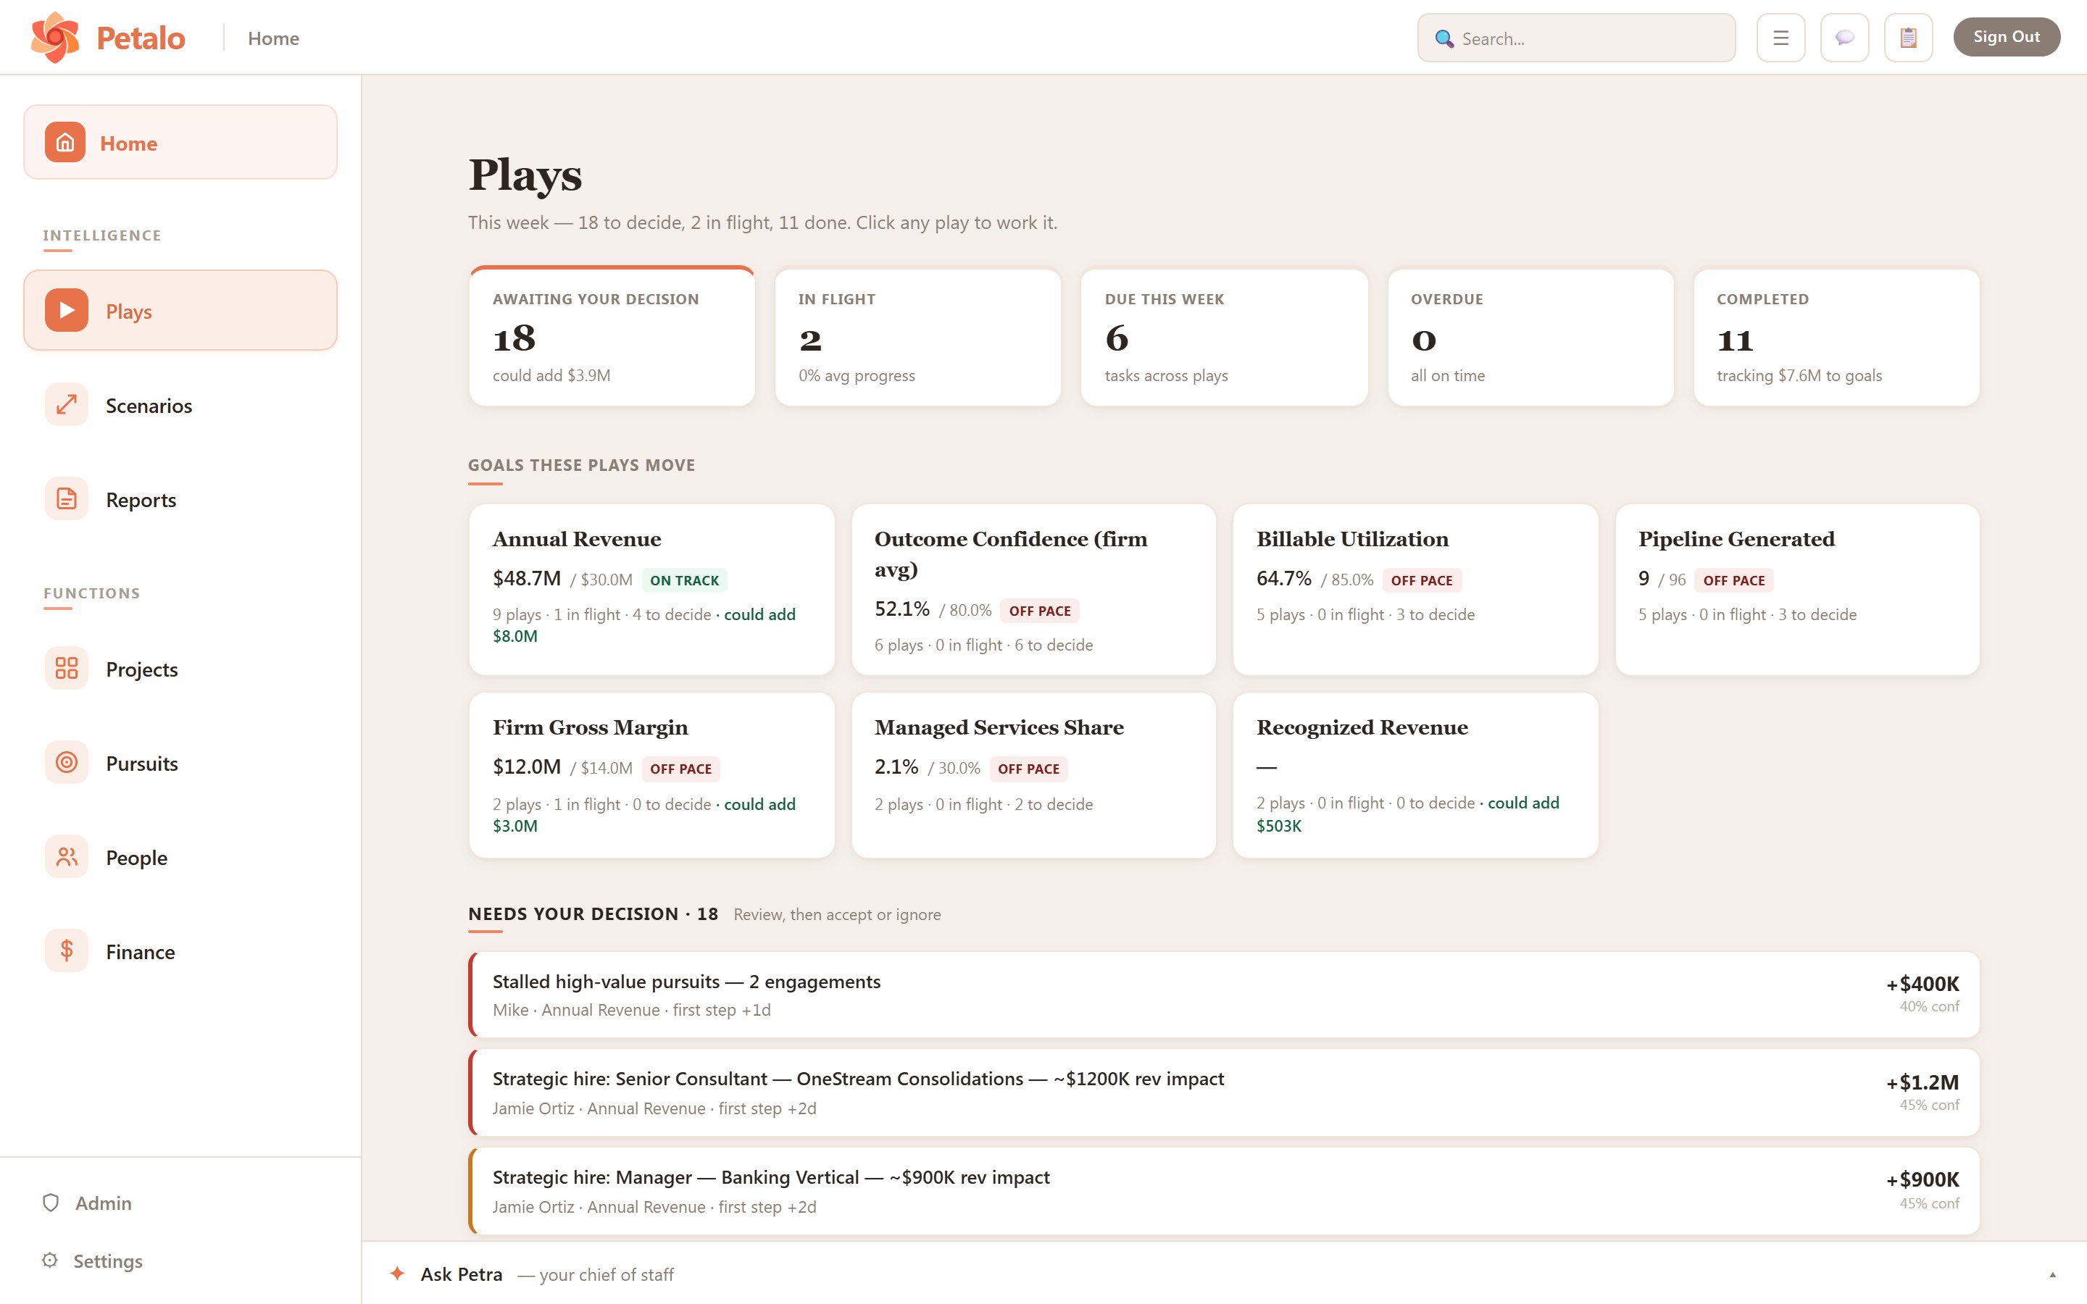Click the Home breadcrumb in header

tap(273, 38)
